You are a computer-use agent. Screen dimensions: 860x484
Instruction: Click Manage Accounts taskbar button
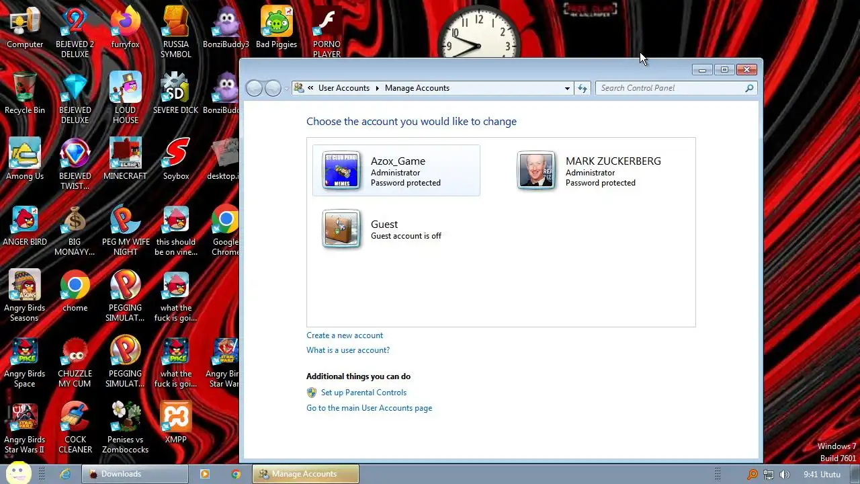pyautogui.click(x=306, y=474)
